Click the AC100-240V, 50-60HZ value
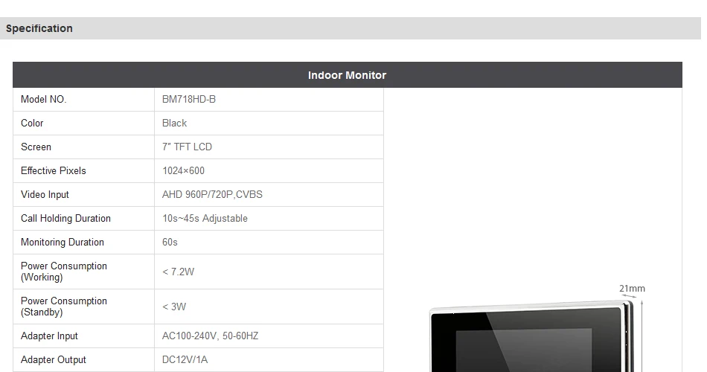The width and height of the screenshot is (707, 372). coord(210,336)
